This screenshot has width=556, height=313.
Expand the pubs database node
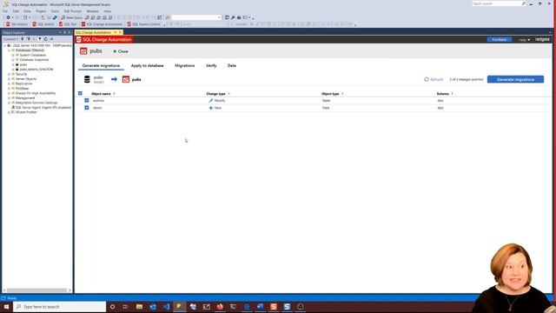[13, 64]
